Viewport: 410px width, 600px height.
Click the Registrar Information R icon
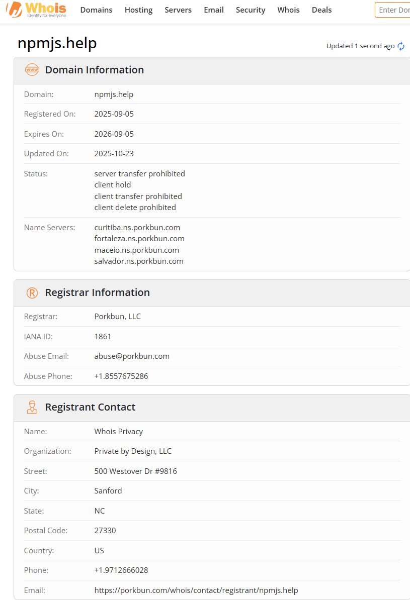pos(32,292)
